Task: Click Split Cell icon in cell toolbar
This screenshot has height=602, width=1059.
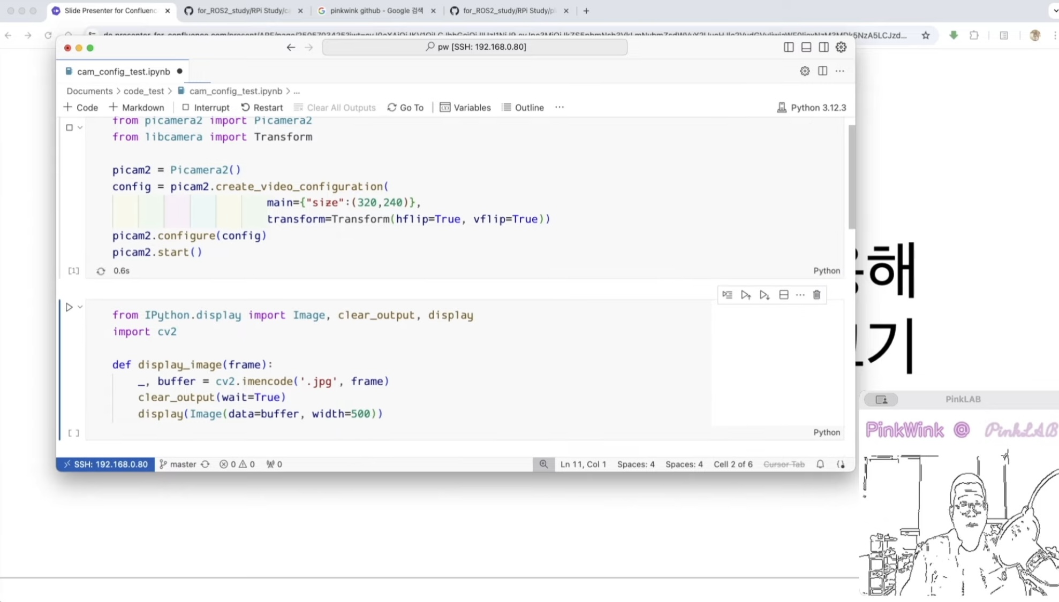Action: (783, 295)
